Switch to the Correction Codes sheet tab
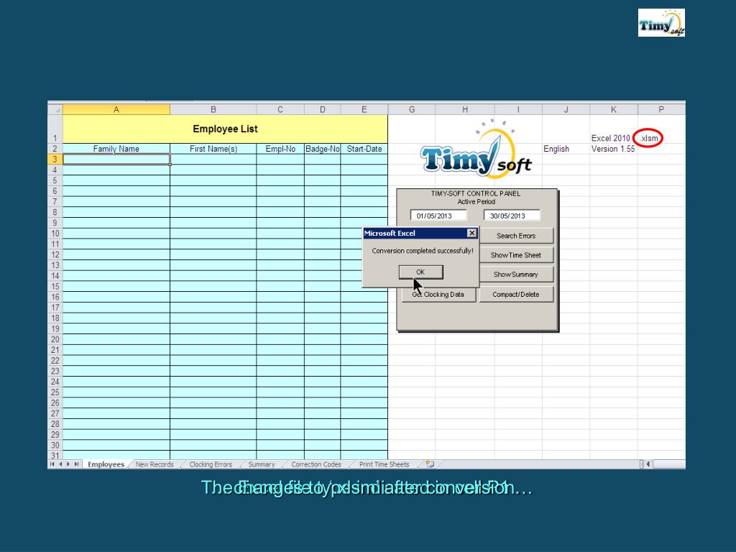The height and width of the screenshot is (552, 736). click(316, 464)
